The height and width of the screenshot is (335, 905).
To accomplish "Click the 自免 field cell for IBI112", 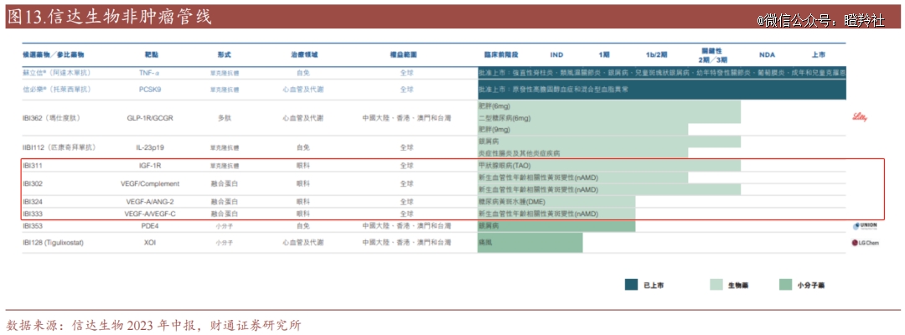I will [x=303, y=147].
